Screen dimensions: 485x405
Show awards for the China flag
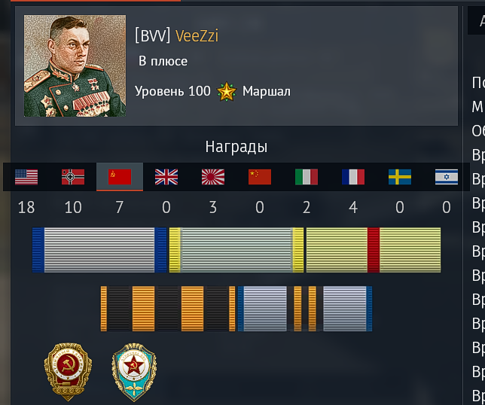point(260,177)
